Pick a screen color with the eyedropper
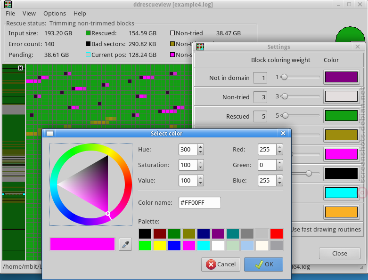Image resolution: width=368 pixels, height=280 pixels. 125,244
